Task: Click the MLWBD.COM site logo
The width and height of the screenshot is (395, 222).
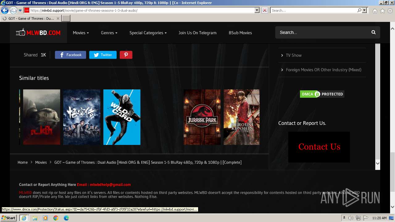Action: click(38, 32)
